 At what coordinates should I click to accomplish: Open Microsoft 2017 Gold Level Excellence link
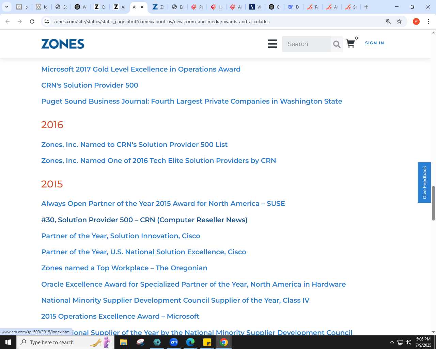pyautogui.click(x=141, y=69)
